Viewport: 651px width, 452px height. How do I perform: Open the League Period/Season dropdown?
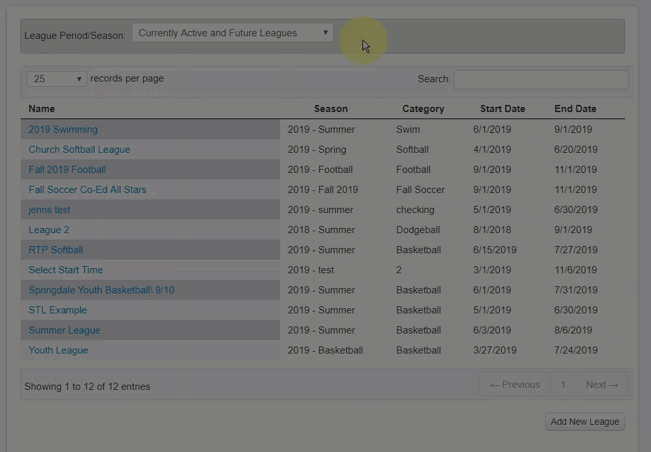pyautogui.click(x=233, y=33)
